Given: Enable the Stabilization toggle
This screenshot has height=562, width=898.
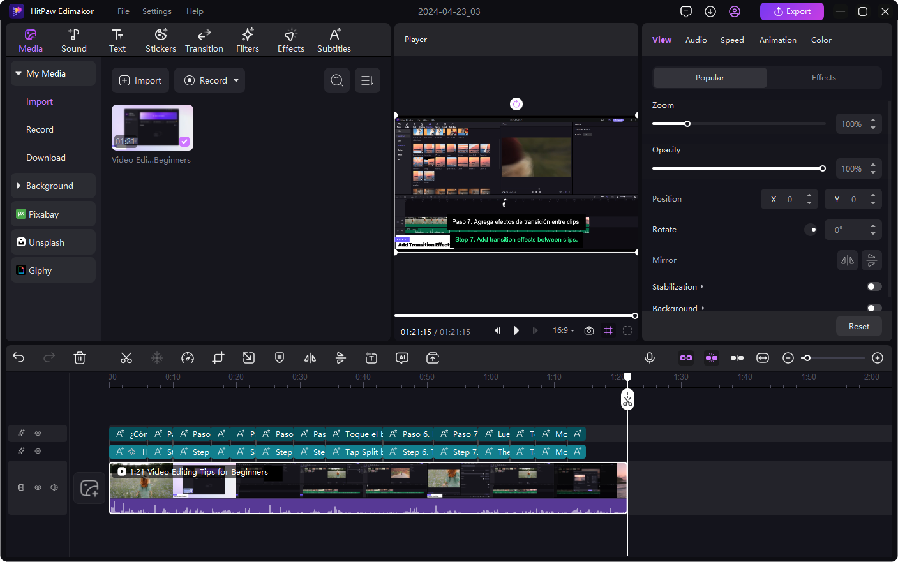Looking at the screenshot, I should pos(874,286).
